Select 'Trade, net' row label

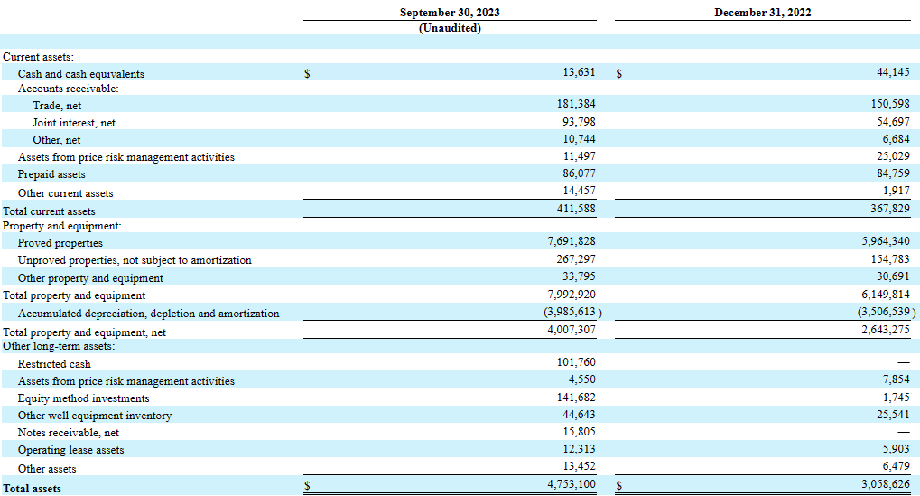[x=57, y=106]
